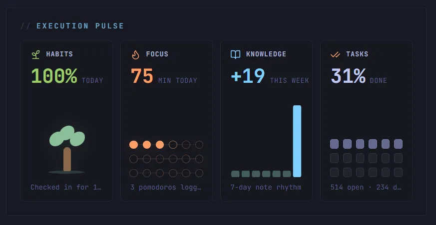This screenshot has height=225, width=436.
Task: Click the green tree illustration
Action: pyautogui.click(x=67, y=150)
